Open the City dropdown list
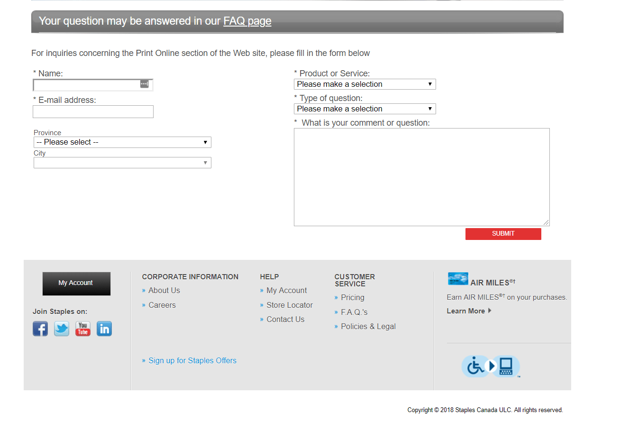Screen dimensions: 620x423 pyautogui.click(x=122, y=163)
